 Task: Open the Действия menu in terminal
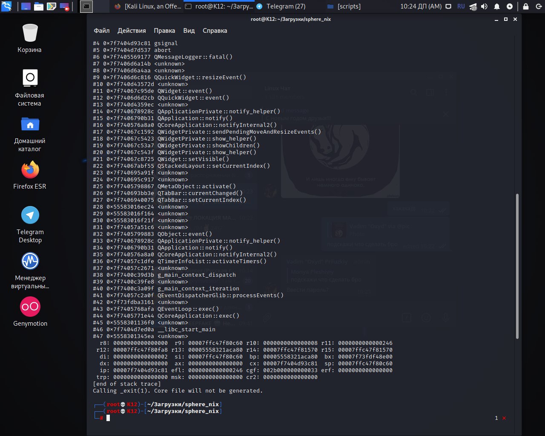point(132,31)
